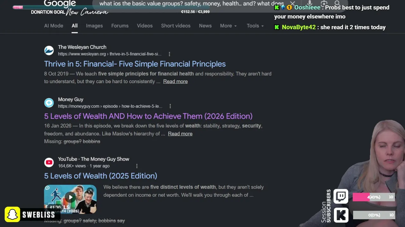
Task: Click the Money Guy favicon
Action: (x=49, y=102)
